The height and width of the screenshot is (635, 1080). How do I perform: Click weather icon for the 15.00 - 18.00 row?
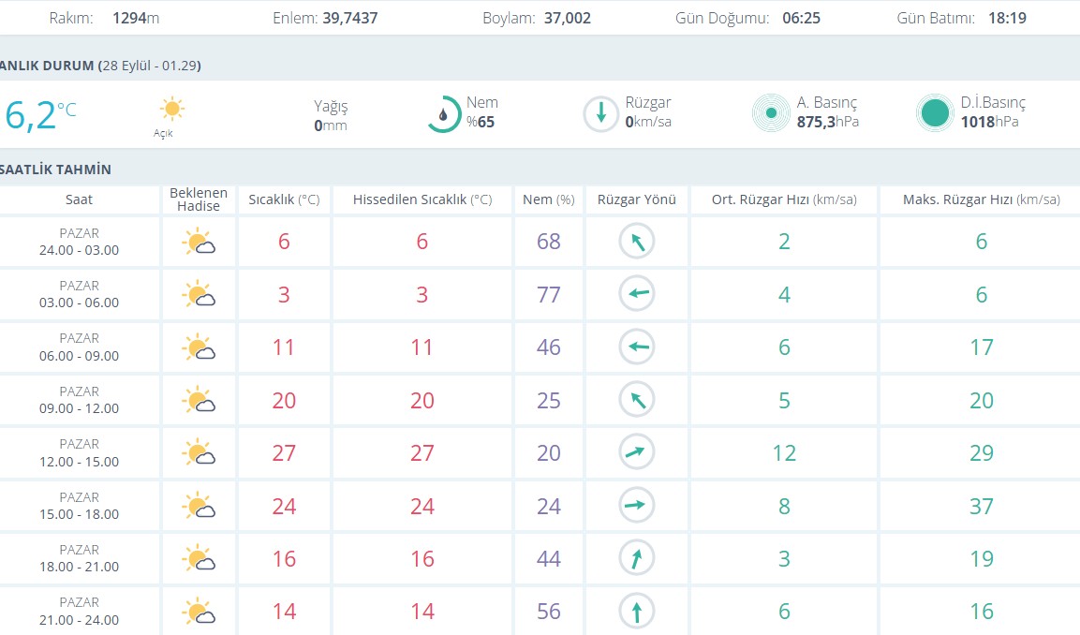click(x=198, y=507)
